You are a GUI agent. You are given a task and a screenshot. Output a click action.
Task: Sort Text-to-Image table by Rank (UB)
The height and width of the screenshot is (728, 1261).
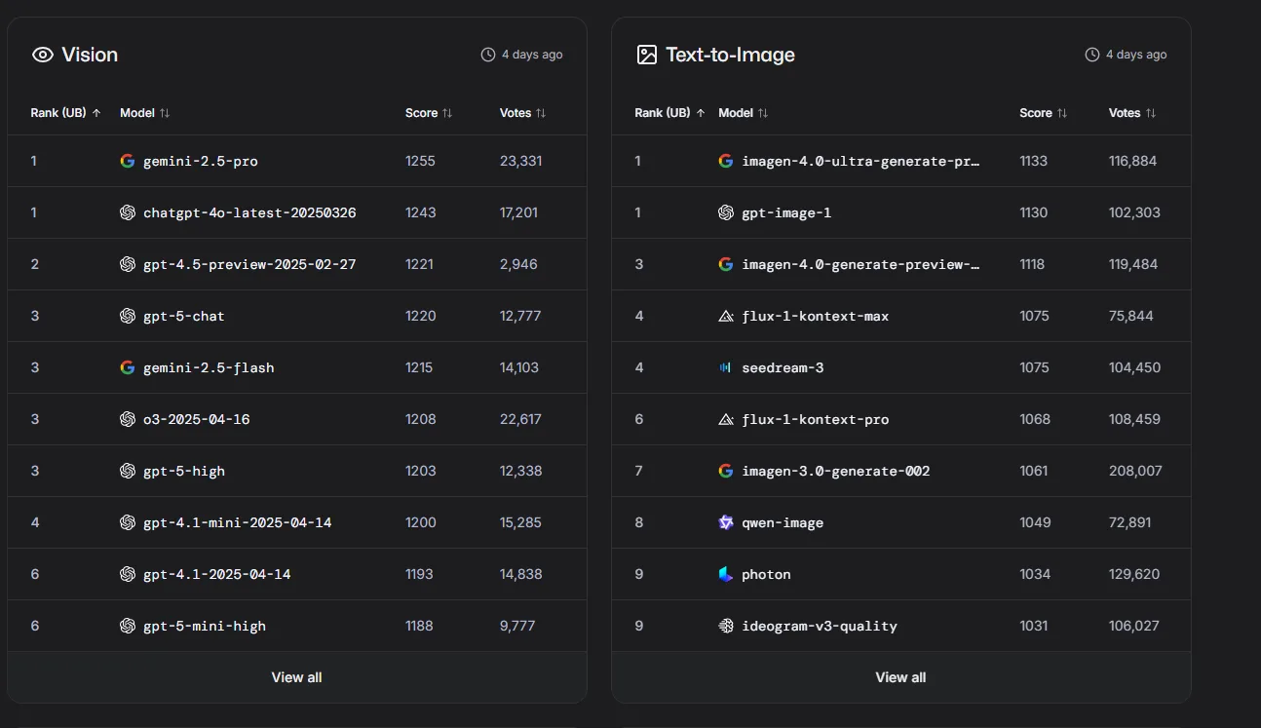click(x=670, y=113)
